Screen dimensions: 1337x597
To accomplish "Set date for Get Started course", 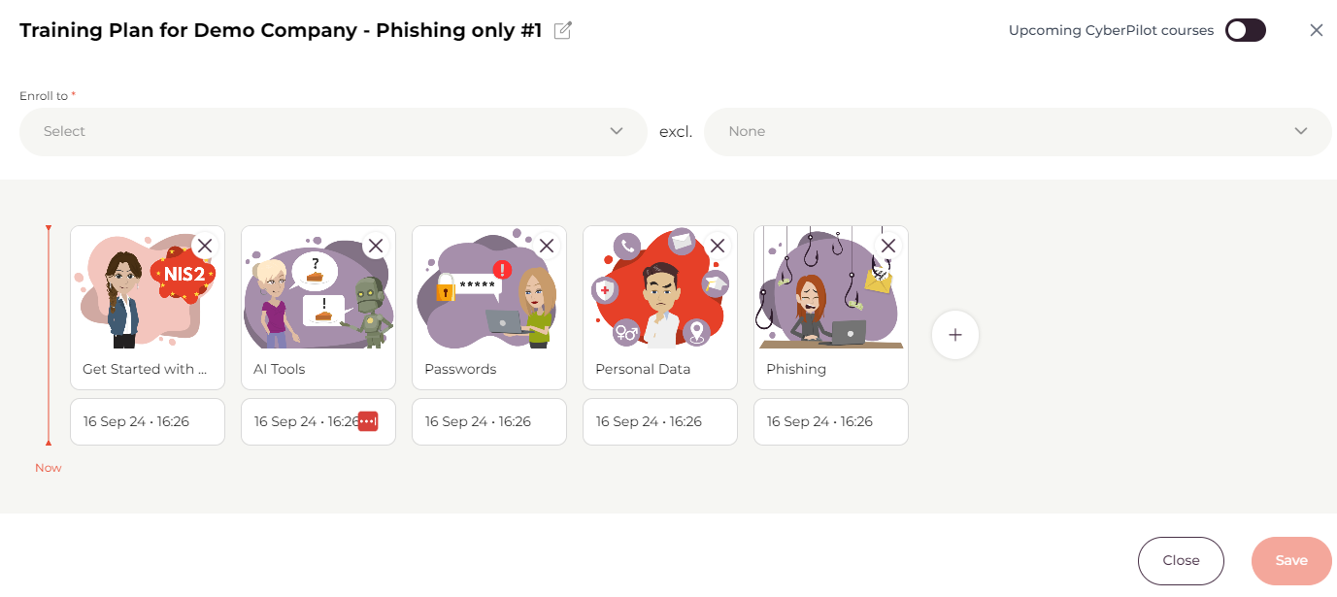I will click(147, 421).
